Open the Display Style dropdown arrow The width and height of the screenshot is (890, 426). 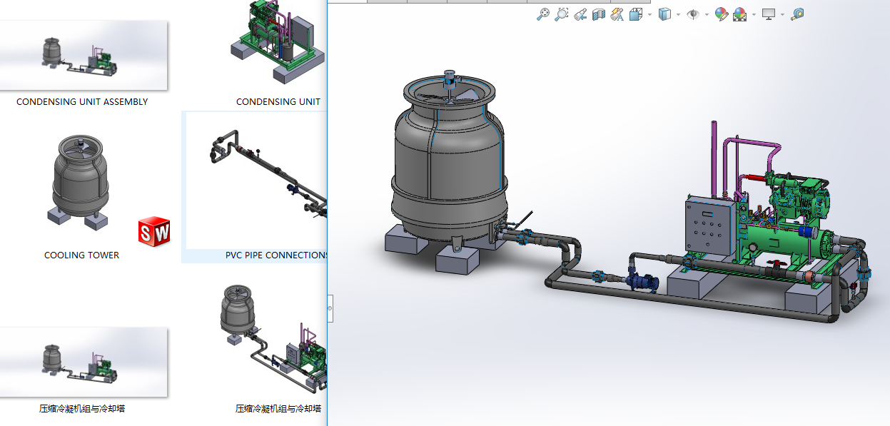pyautogui.click(x=678, y=14)
